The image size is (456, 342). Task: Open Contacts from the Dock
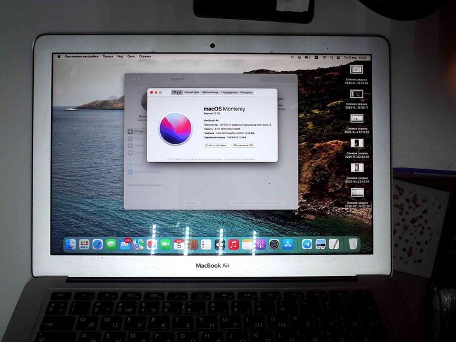coord(192,245)
